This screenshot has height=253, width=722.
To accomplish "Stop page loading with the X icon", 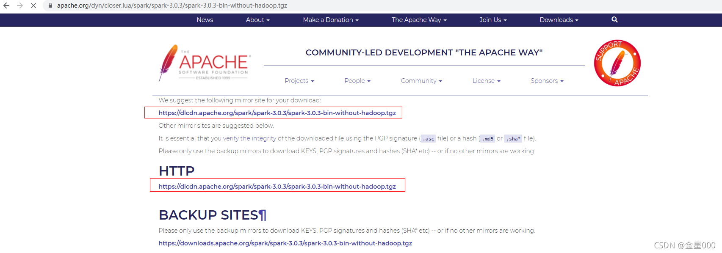I will click(33, 5).
